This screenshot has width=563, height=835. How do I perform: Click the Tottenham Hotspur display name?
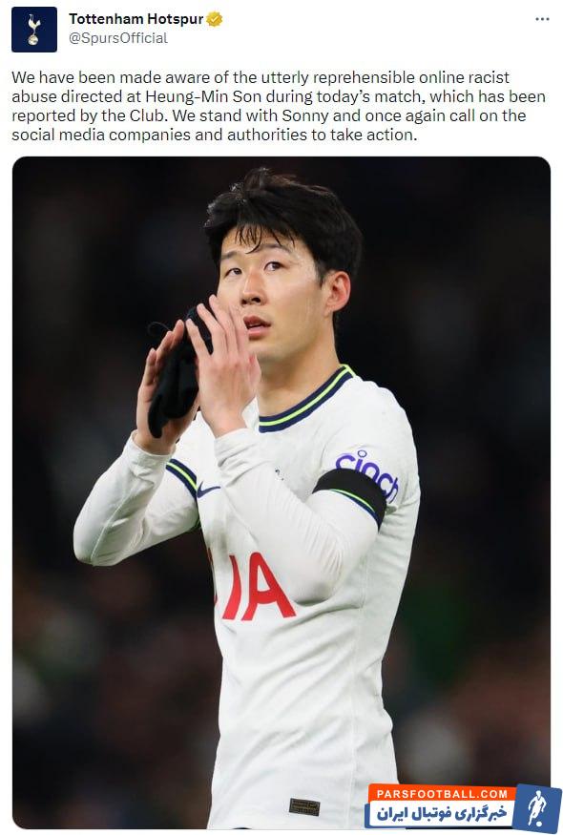[x=136, y=19]
